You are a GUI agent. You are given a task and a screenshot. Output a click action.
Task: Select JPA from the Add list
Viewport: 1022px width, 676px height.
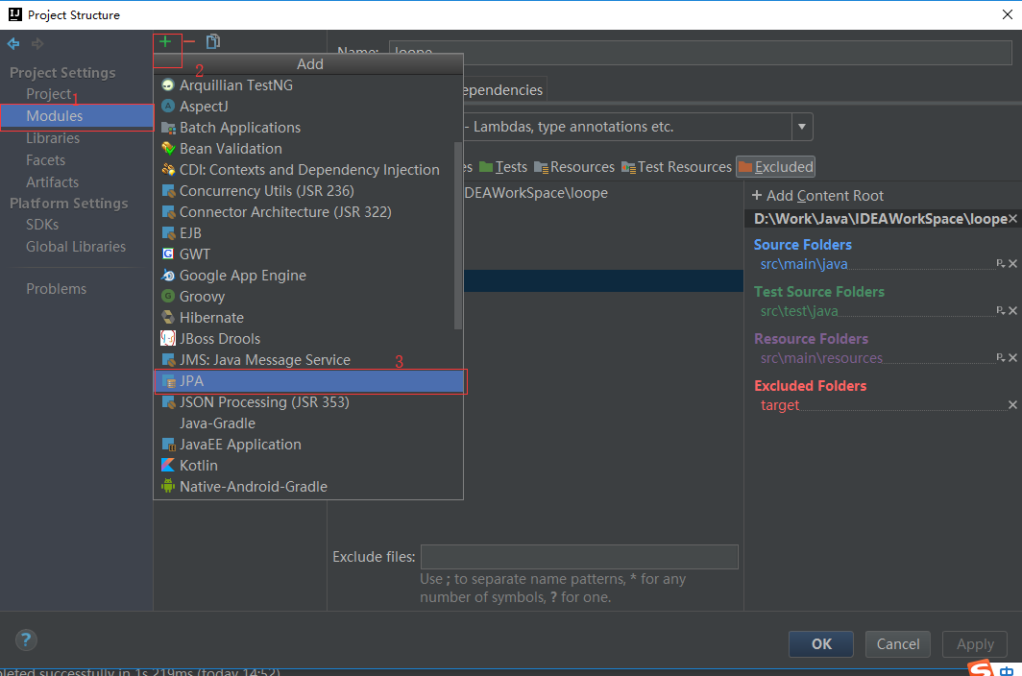(x=309, y=380)
